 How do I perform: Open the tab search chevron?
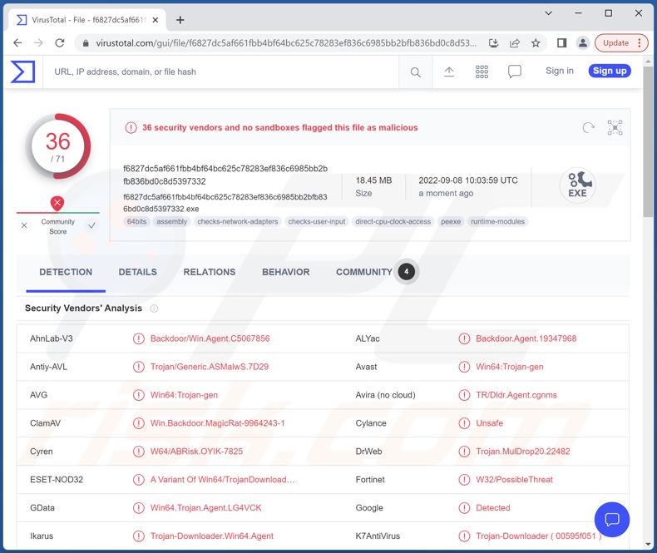point(548,13)
